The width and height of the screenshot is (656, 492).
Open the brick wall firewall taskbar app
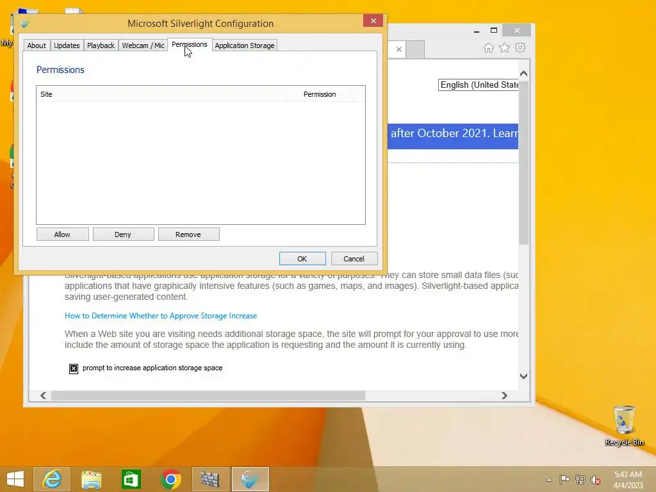tap(210, 479)
